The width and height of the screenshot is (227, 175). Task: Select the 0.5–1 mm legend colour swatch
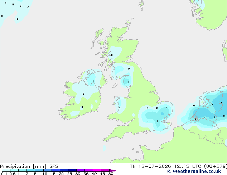tap(14, 170)
